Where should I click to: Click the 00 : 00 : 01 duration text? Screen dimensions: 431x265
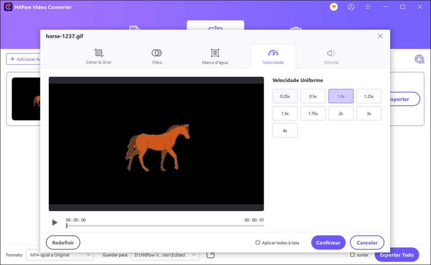pyautogui.click(x=254, y=220)
